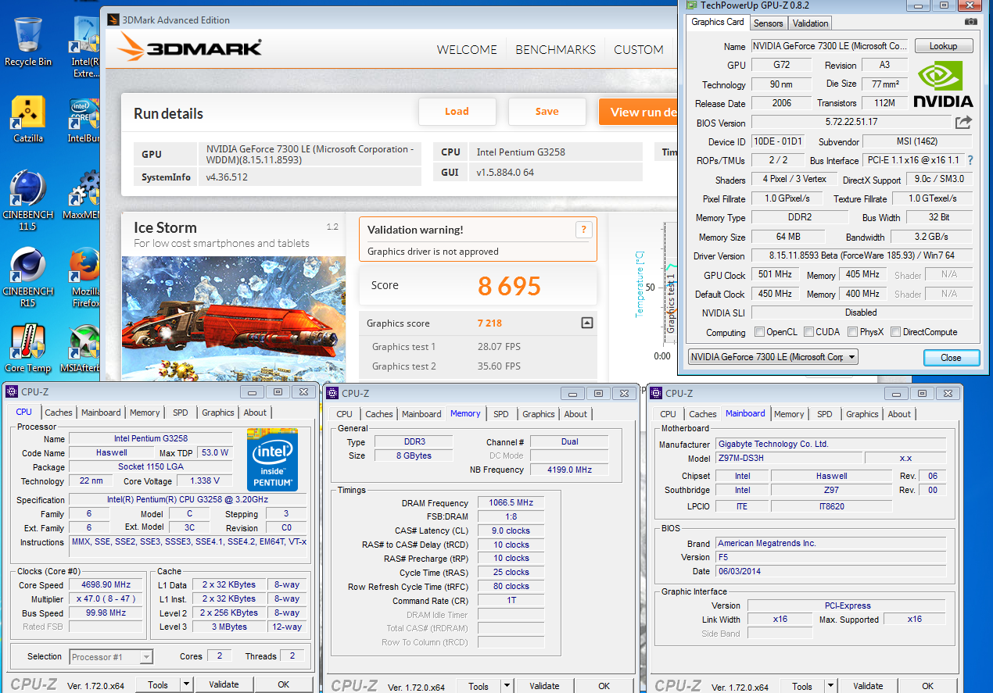Open About tab in right CPU-Z window
This screenshot has width=993, height=693.
(x=899, y=414)
